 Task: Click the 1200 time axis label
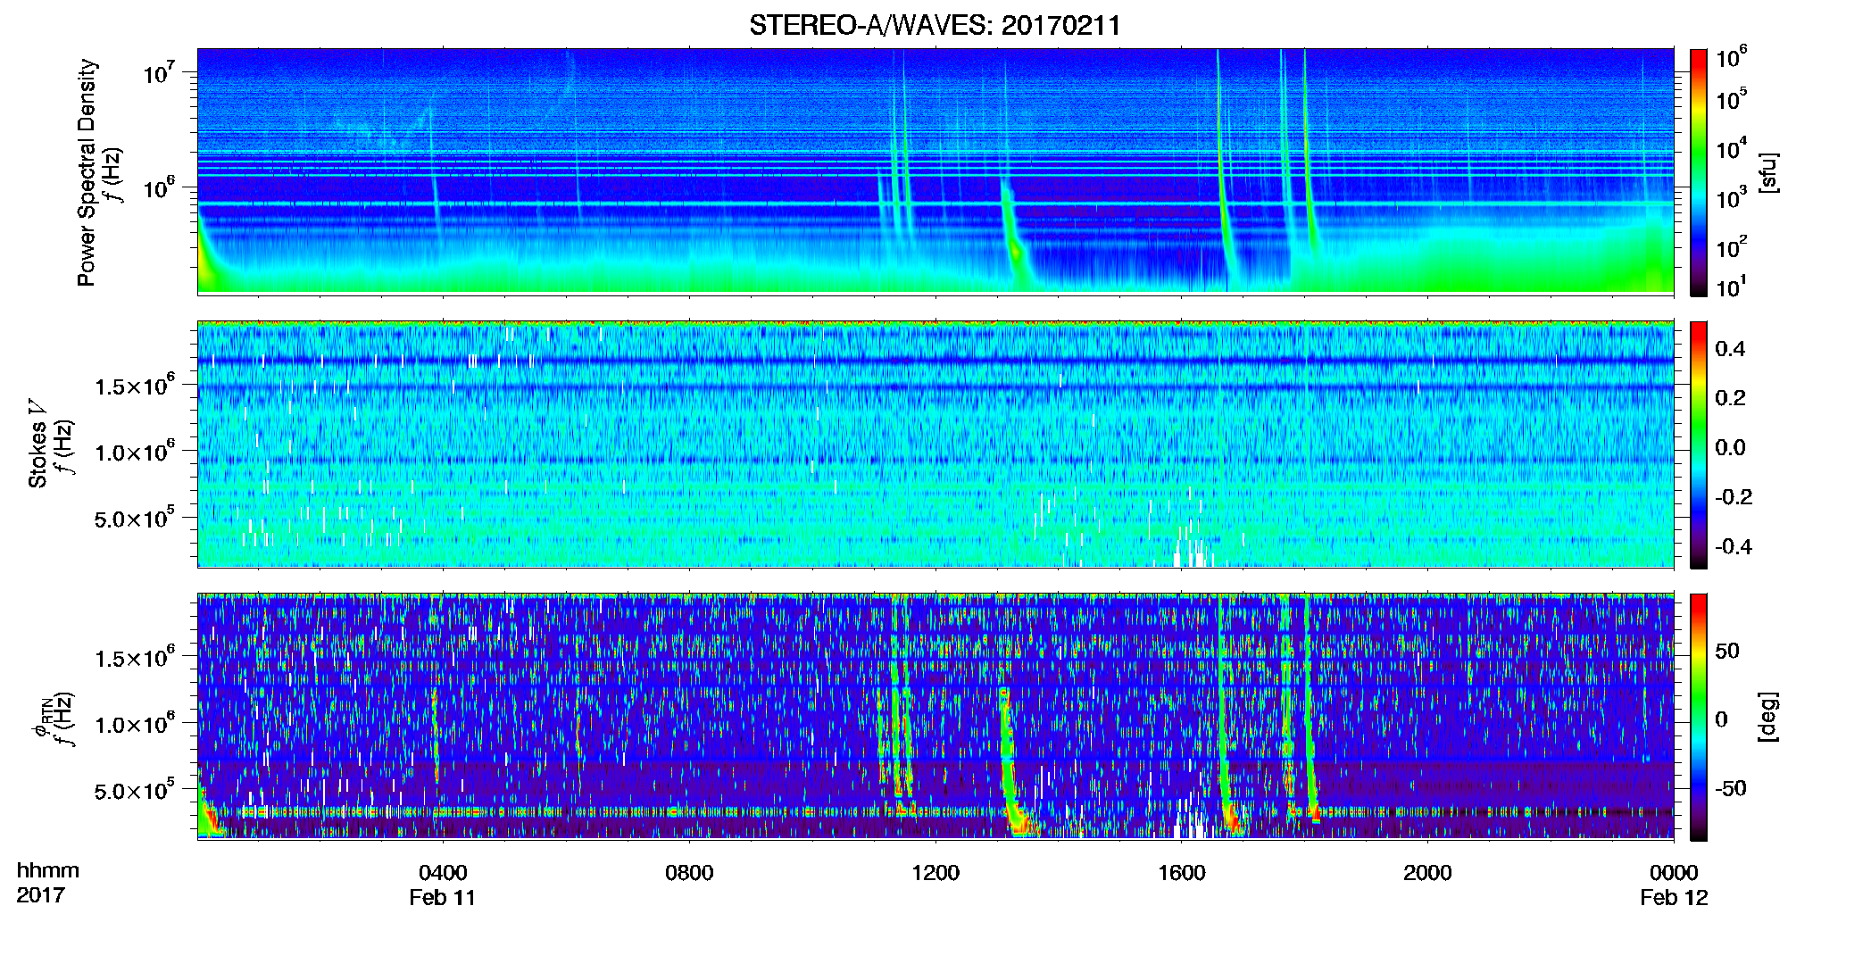click(x=935, y=872)
